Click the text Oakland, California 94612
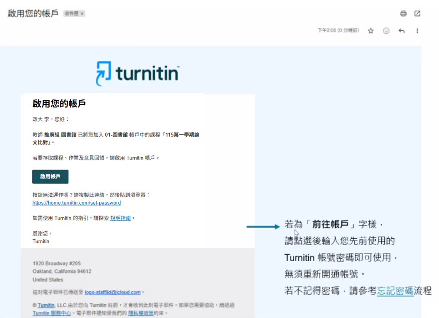 pos(62,271)
